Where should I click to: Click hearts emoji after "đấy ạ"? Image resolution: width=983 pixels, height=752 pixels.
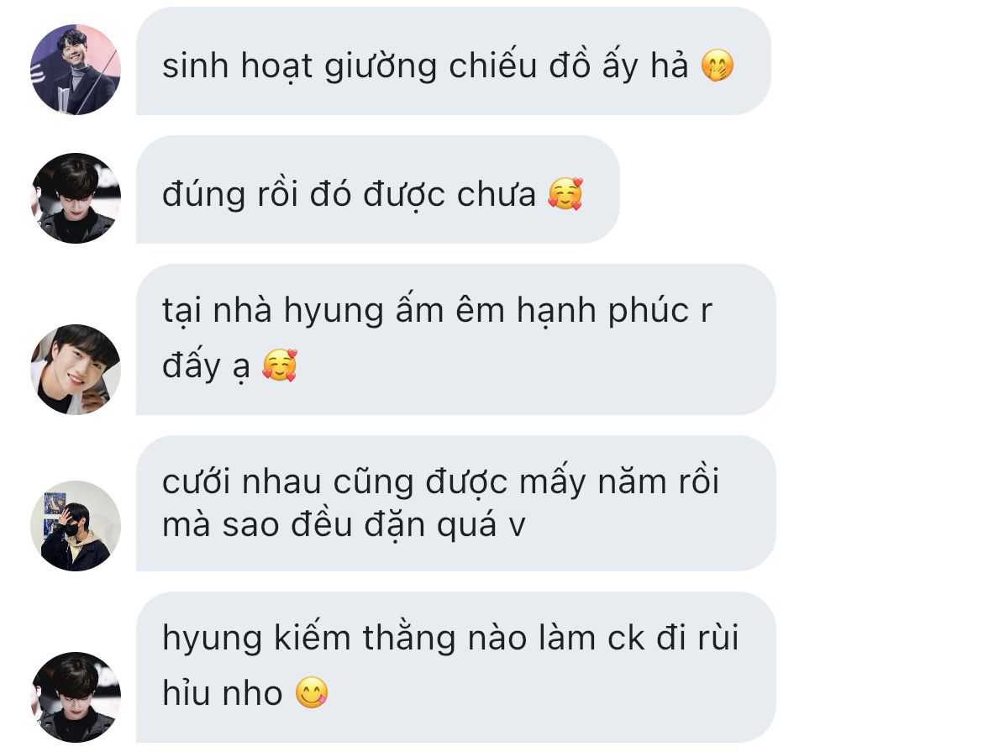(x=279, y=365)
